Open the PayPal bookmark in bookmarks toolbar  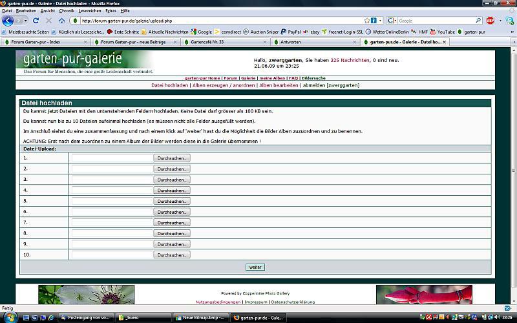[290, 31]
